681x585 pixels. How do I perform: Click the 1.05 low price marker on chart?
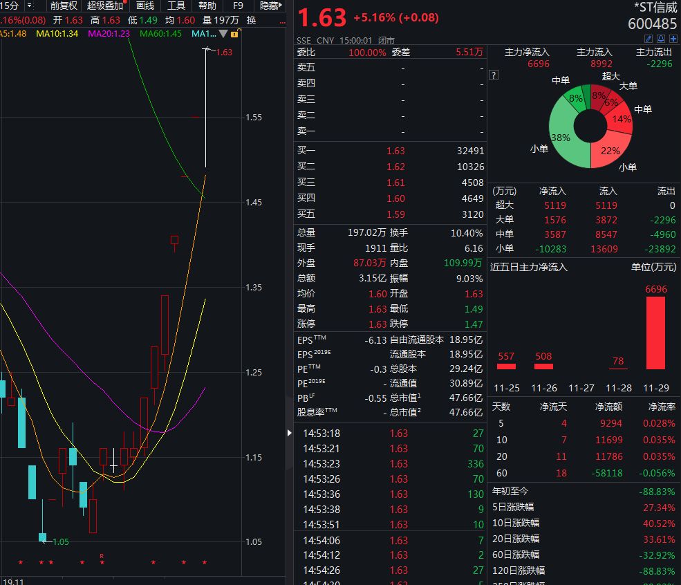click(61, 541)
